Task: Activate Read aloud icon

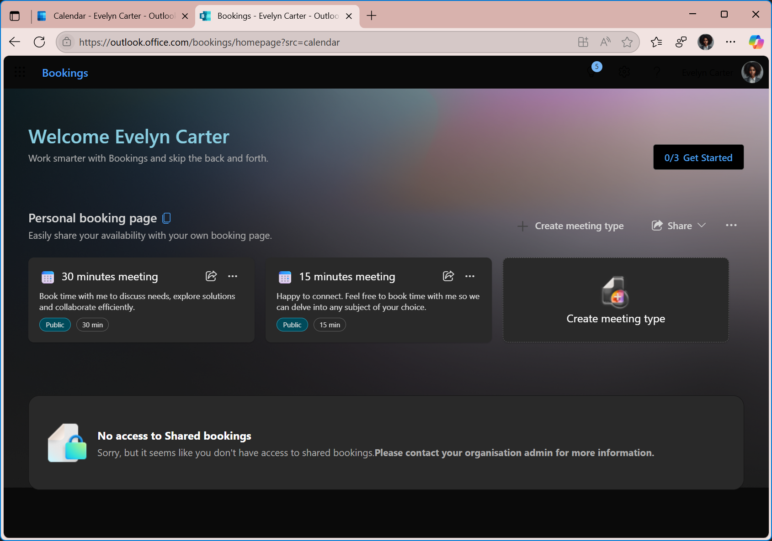Action: pyautogui.click(x=605, y=42)
